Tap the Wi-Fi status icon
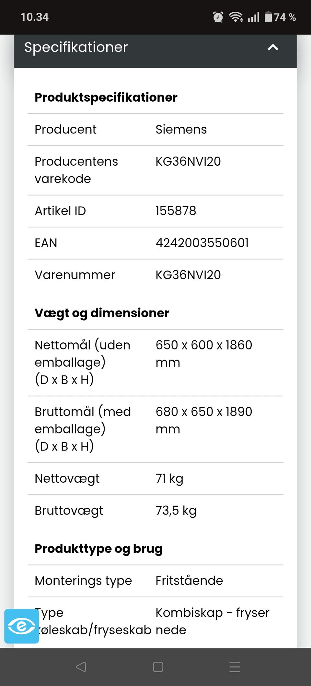Image resolution: width=311 pixels, height=686 pixels. pyautogui.click(x=236, y=17)
